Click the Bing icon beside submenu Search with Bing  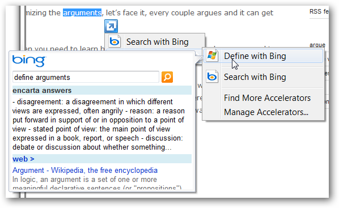pyautogui.click(x=212, y=77)
